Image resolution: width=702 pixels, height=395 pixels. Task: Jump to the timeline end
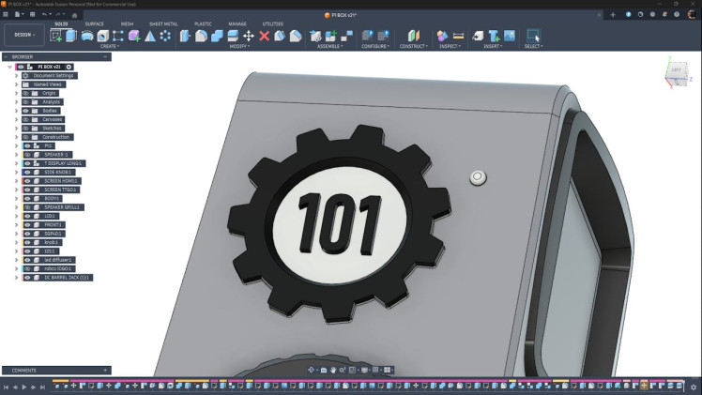42,387
